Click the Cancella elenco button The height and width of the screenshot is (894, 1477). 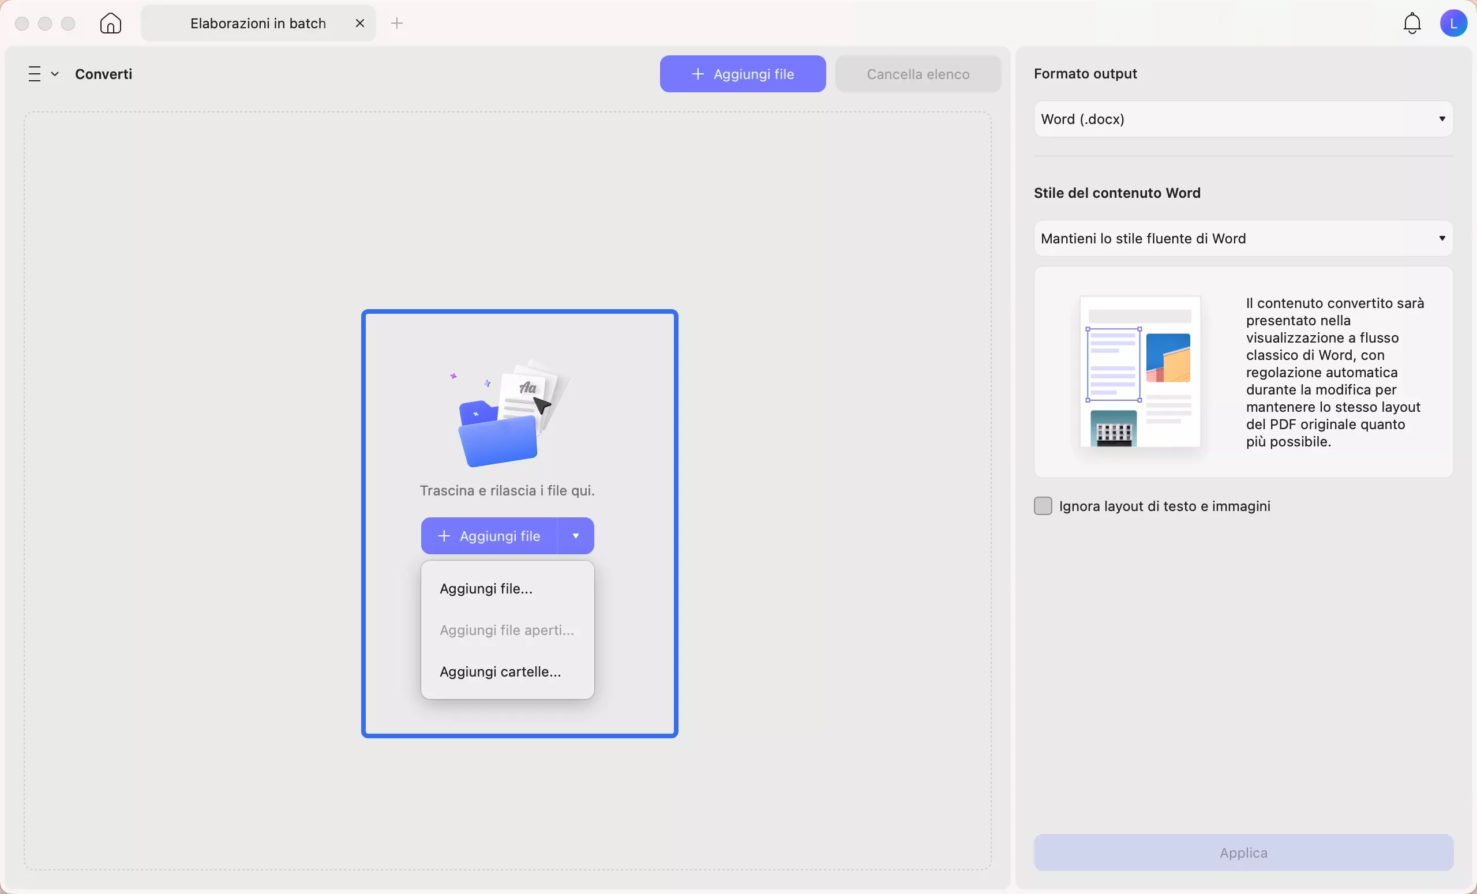(x=918, y=74)
